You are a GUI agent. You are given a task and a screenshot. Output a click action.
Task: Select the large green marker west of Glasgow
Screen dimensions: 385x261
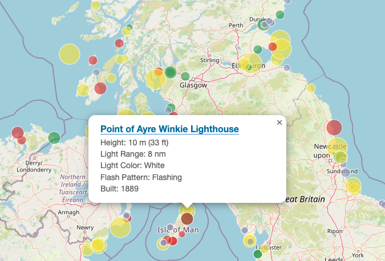(171, 72)
